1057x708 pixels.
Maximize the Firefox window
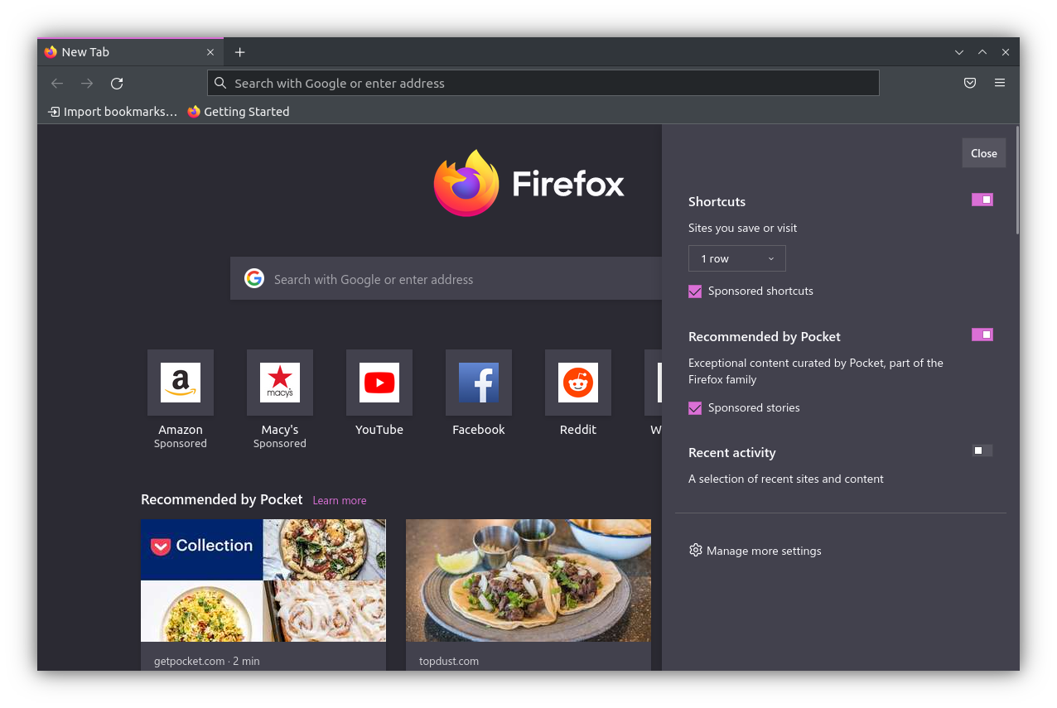tap(982, 52)
